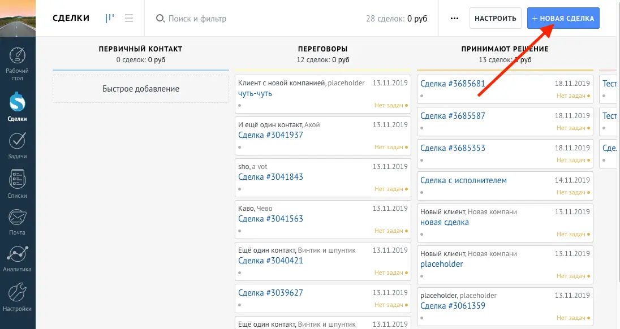Screen dimensions: 620x329
Task: Open Сделка #3041937
Action: pyautogui.click(x=270, y=135)
